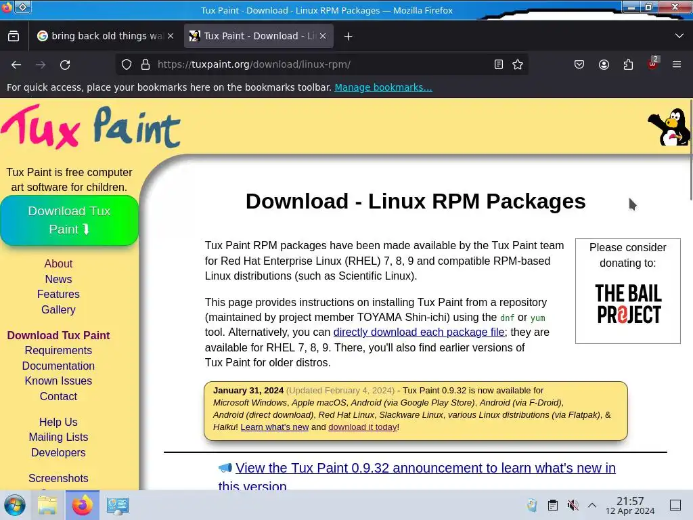
Task: Open the clipboard tray icon
Action: [552, 505]
